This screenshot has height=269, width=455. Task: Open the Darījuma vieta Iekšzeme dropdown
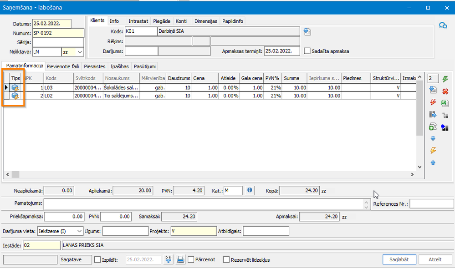click(x=79, y=231)
